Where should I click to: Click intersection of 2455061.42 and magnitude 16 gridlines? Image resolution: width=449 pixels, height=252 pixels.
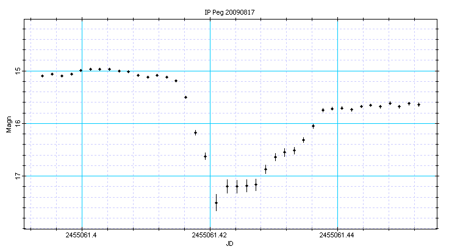tap(210, 123)
